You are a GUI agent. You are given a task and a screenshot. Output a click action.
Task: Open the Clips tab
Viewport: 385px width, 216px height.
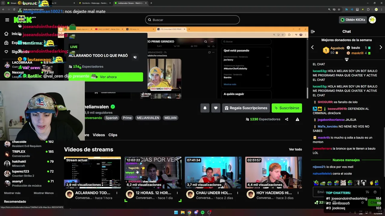[x=113, y=135]
